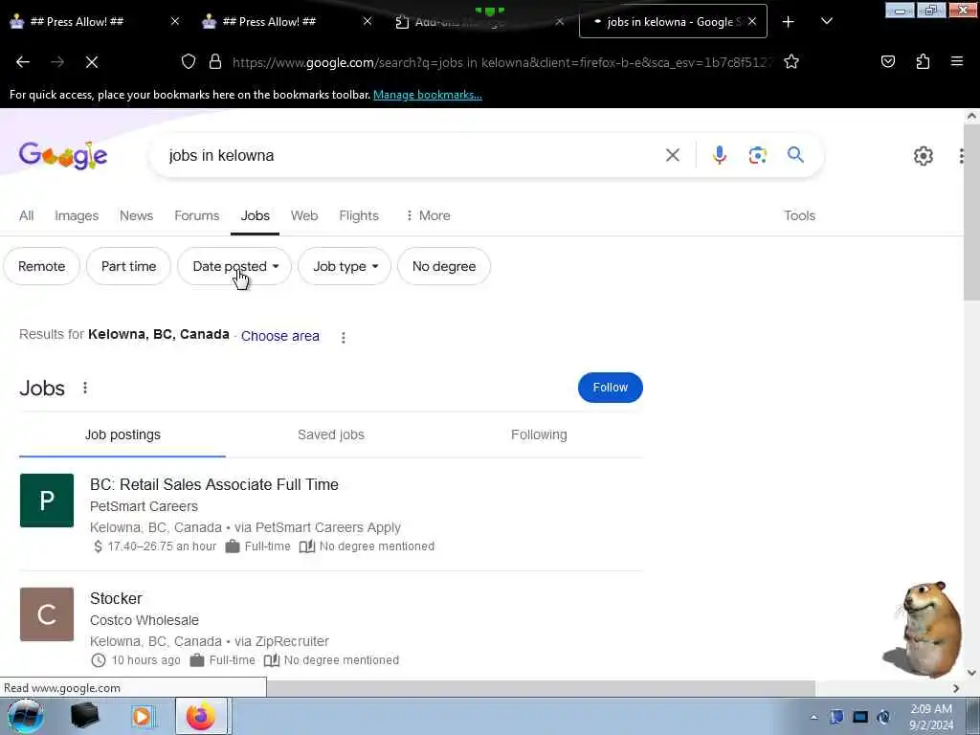Click the site security padlock icon
980x735 pixels.
(215, 62)
